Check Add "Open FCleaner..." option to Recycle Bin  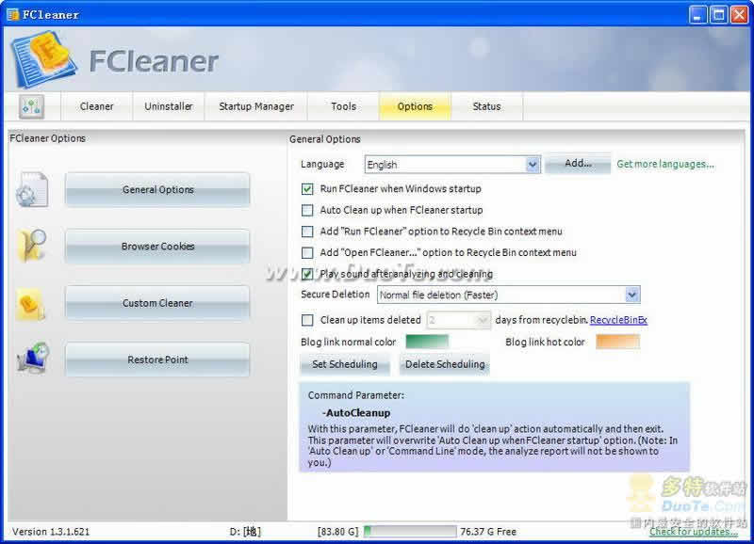(307, 252)
